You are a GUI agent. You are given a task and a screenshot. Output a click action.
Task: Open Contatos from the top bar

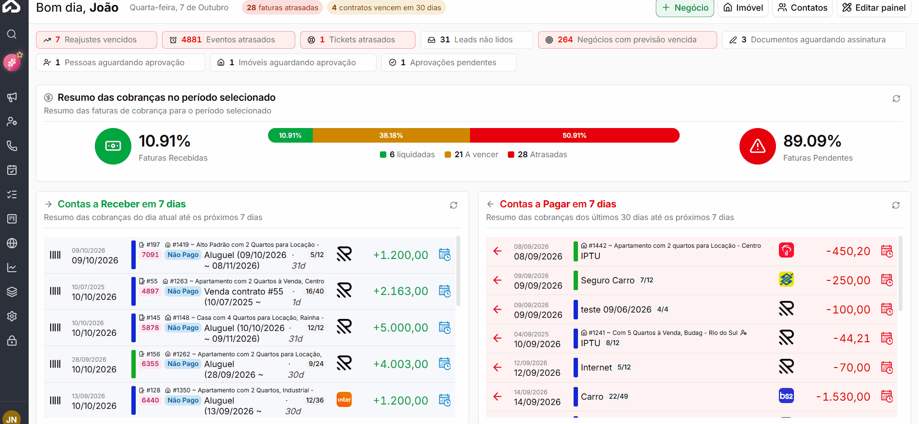[x=802, y=8]
